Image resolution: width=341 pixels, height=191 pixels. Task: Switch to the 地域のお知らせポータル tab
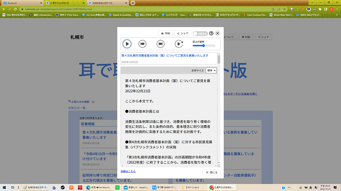(x=108, y=3)
